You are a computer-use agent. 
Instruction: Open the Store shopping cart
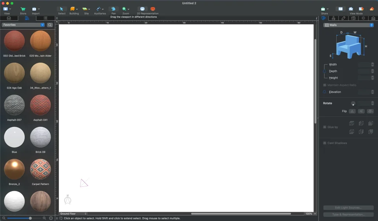click(23, 8)
